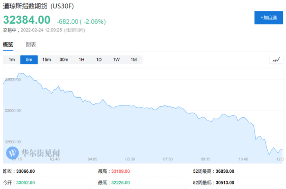286x189 pixels.
Task: Click the 05:30 time axis label
Action: click(x=130, y=159)
